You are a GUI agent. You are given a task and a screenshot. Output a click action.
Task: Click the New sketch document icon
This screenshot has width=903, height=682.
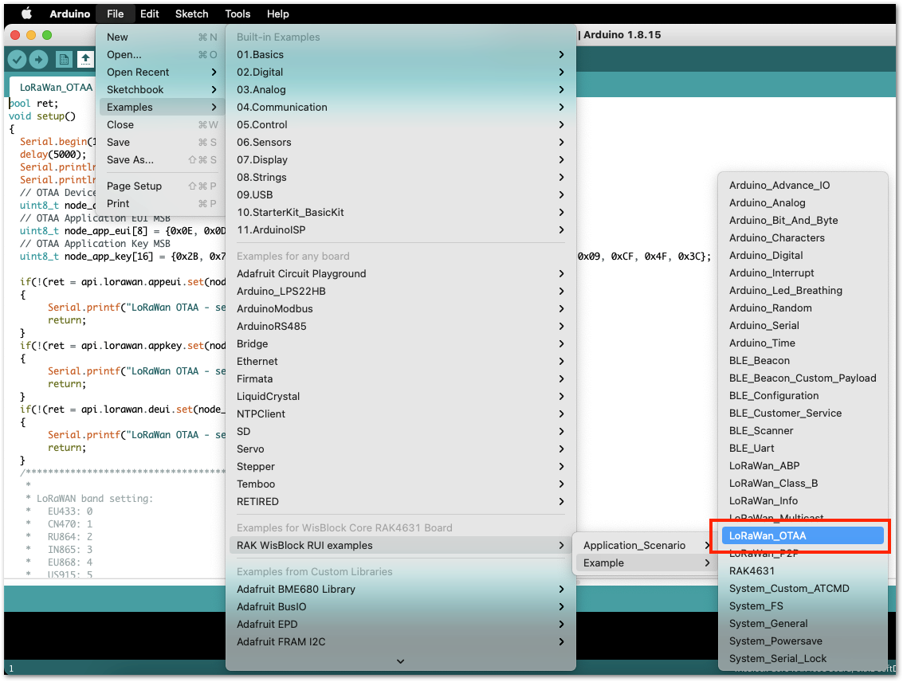(64, 59)
